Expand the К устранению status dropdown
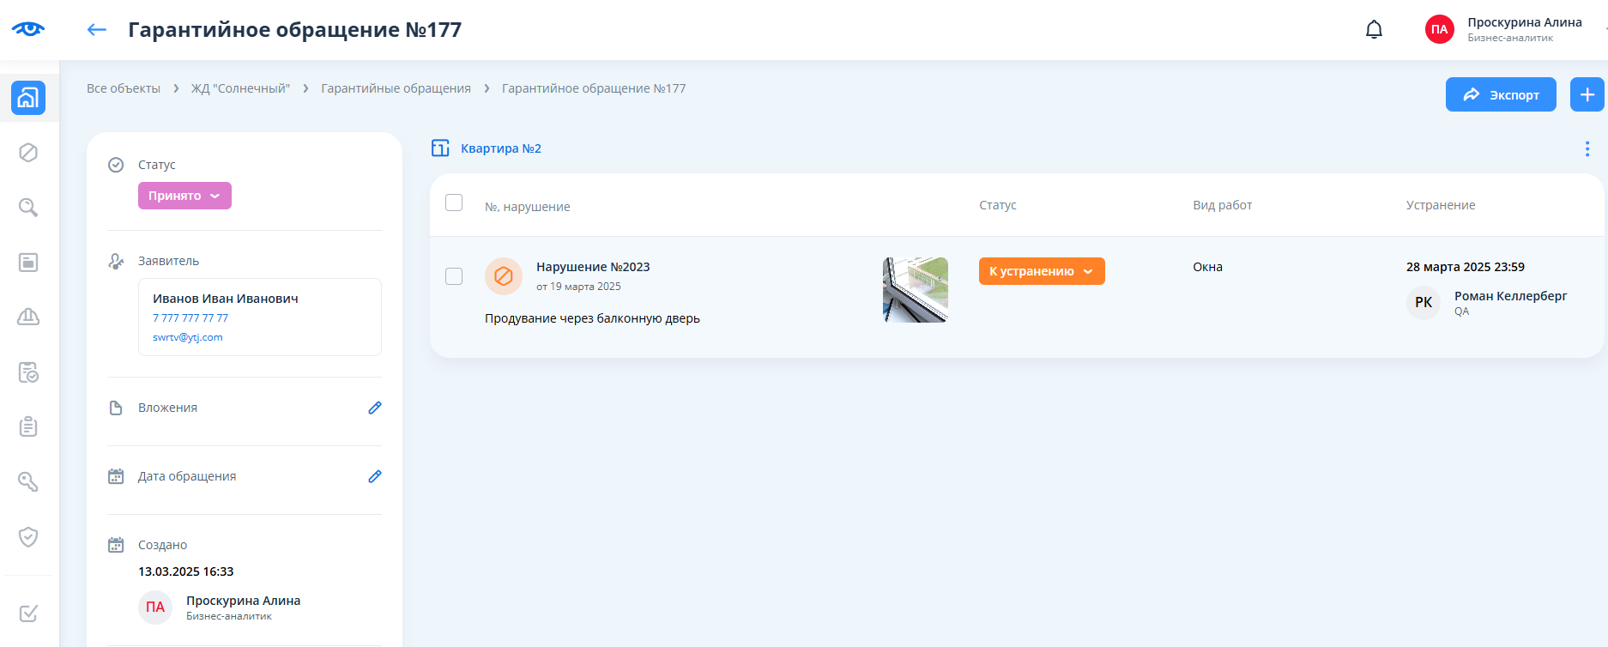Viewport: 1608px width, 647px height. 1041,271
